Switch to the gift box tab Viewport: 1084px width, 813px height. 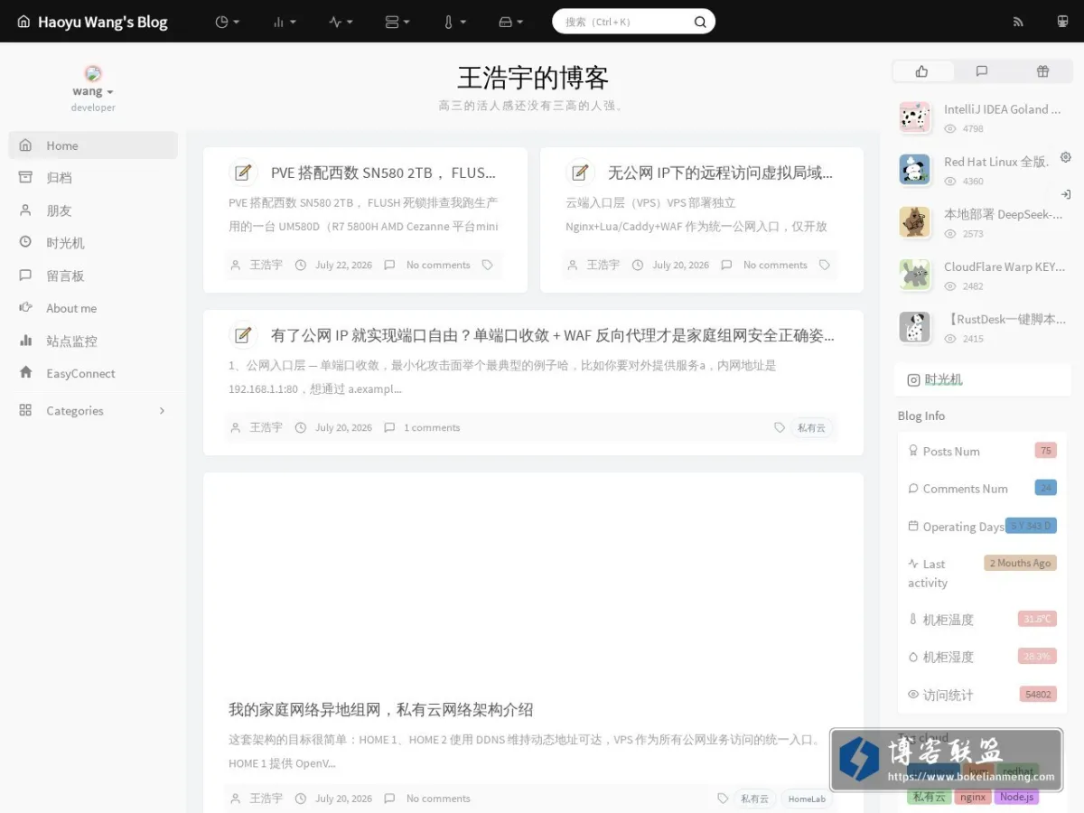pyautogui.click(x=1042, y=71)
